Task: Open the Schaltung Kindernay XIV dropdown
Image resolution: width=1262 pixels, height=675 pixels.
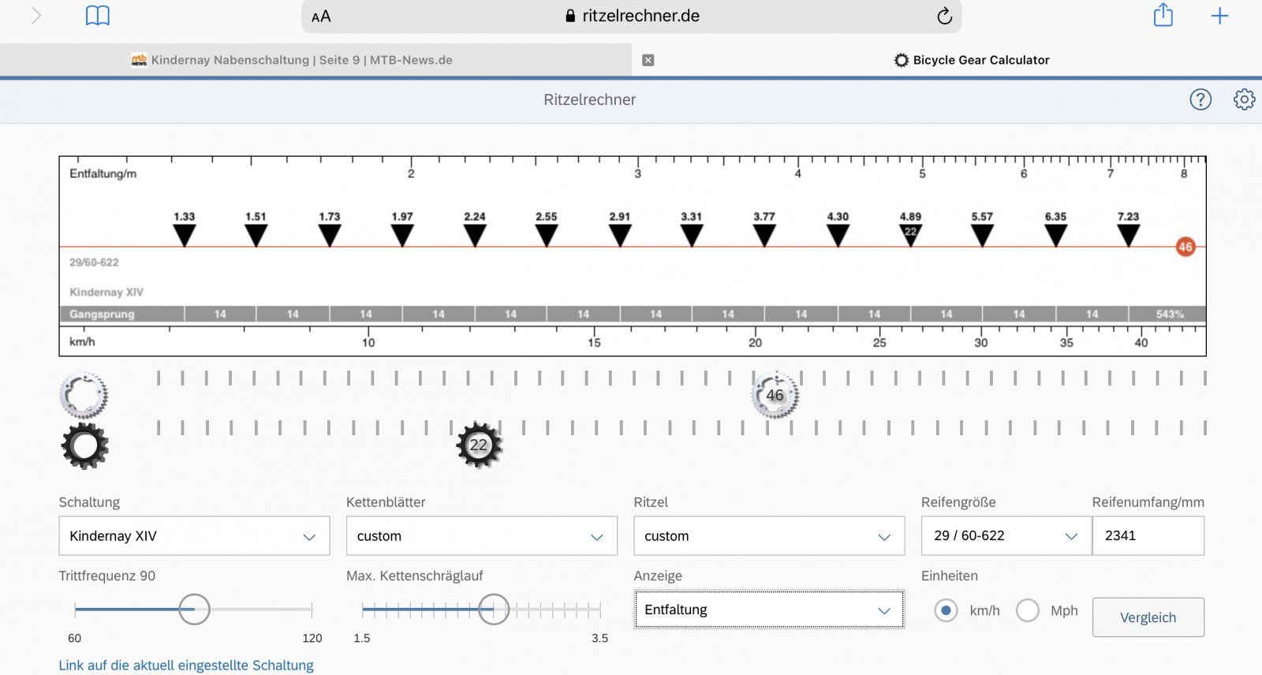Action: (194, 536)
